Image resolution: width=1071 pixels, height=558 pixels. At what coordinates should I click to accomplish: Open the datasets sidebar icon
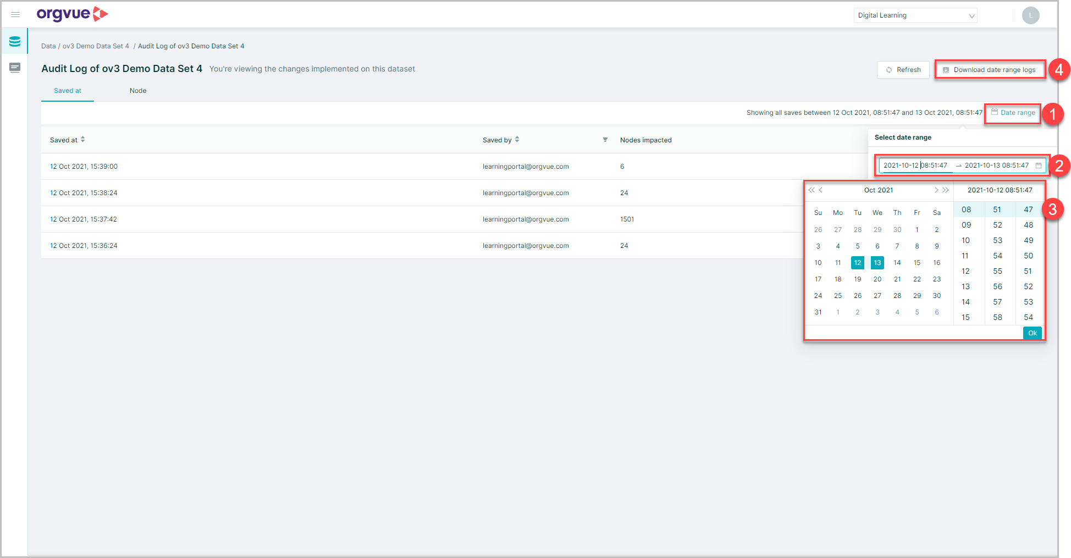coord(15,41)
